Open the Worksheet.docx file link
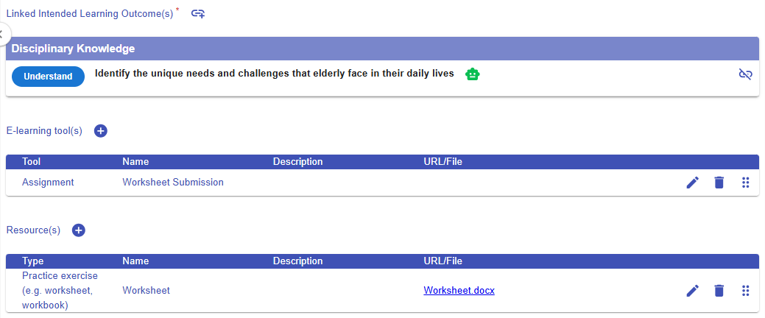The height and width of the screenshot is (318, 765). 459,291
